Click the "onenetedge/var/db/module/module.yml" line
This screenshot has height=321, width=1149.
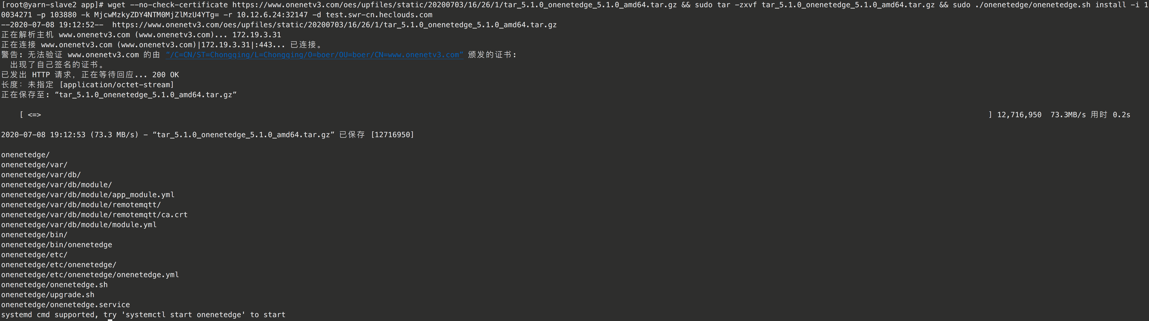point(79,225)
